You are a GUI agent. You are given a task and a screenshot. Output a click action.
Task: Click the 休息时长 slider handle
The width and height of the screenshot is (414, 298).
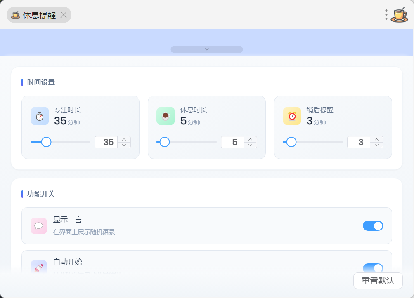165,142
